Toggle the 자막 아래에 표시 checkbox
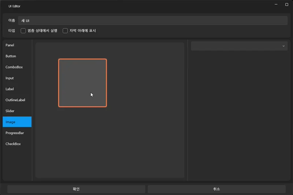 tap(65, 31)
